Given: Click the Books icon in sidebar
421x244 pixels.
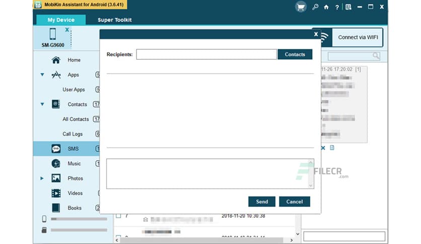Looking at the screenshot, I should click(x=56, y=208).
